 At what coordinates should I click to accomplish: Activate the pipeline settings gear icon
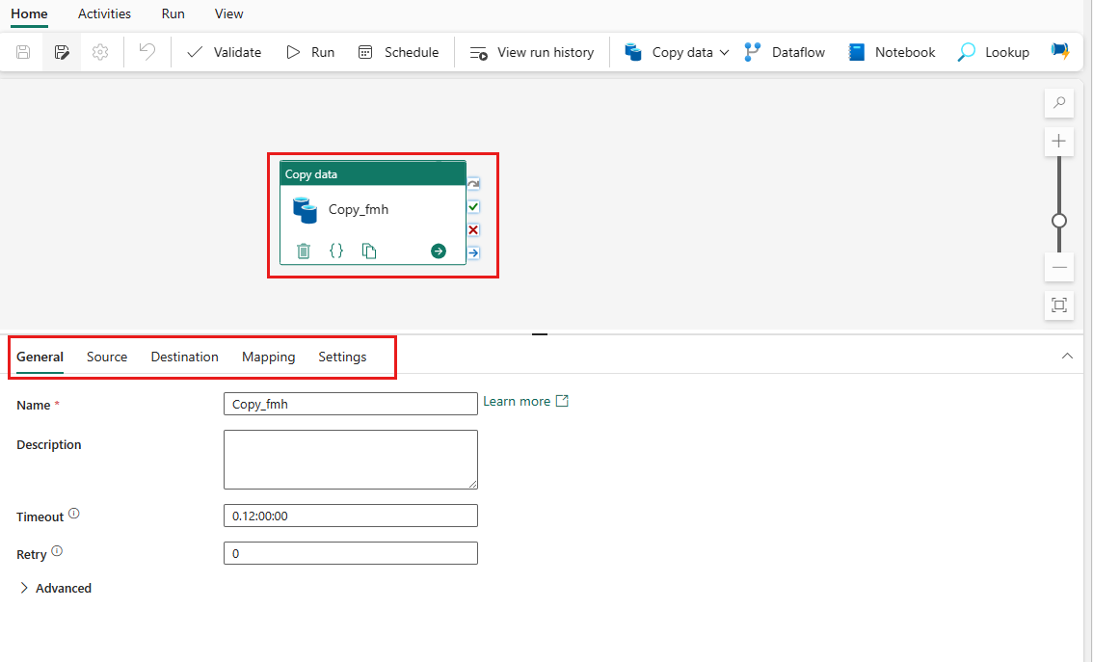[99, 52]
